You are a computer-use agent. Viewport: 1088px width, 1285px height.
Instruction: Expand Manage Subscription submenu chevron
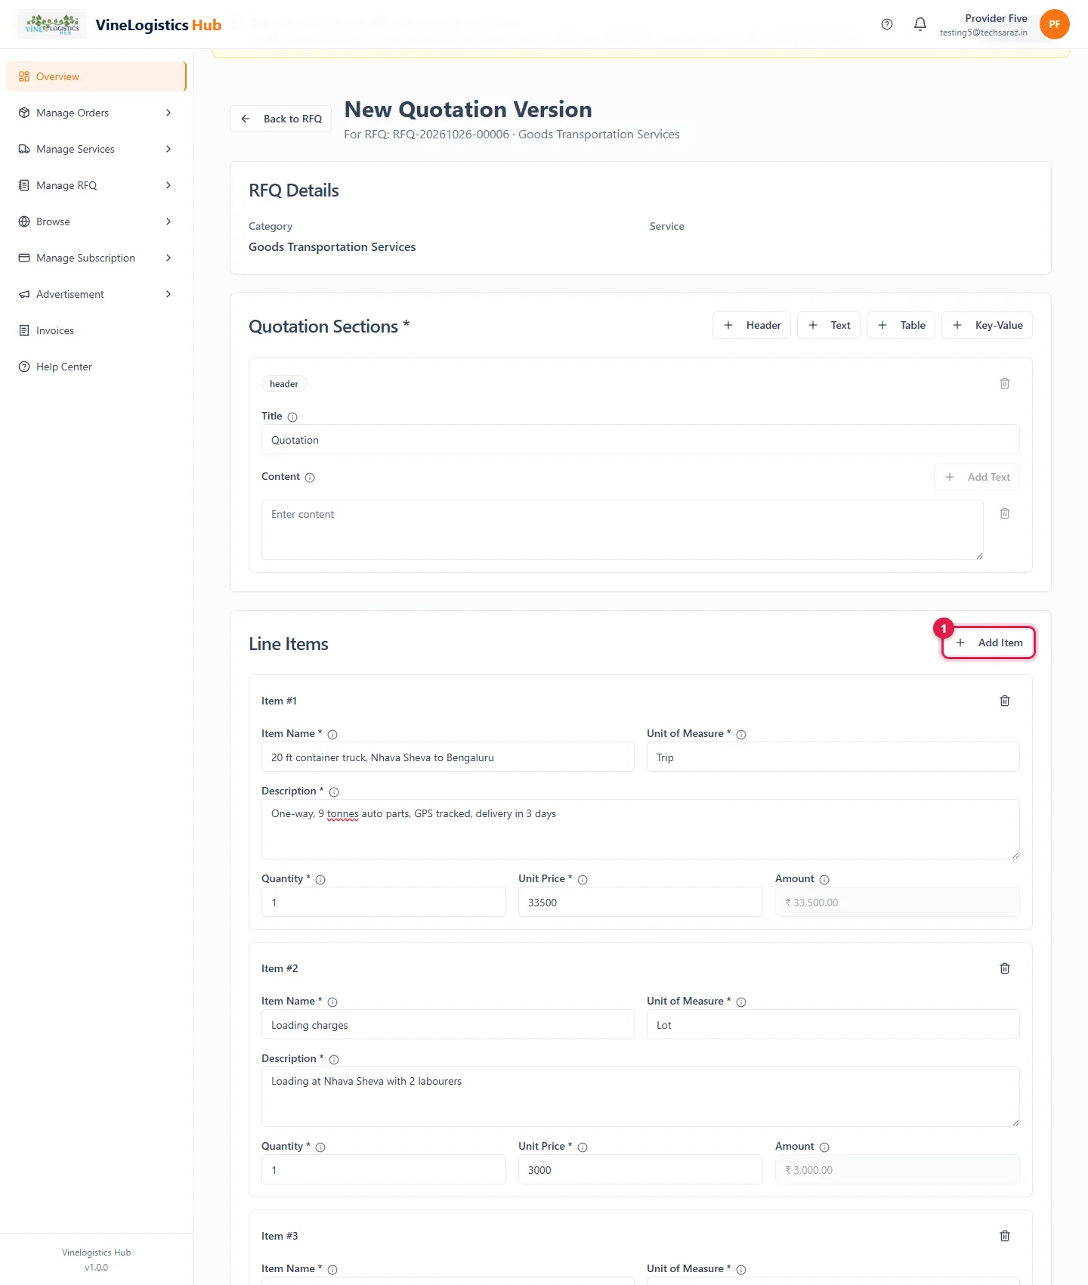pyautogui.click(x=168, y=258)
